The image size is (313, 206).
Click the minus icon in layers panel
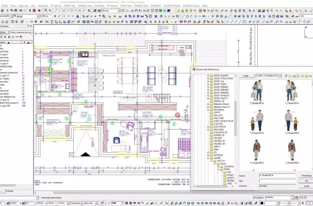coord(17,37)
